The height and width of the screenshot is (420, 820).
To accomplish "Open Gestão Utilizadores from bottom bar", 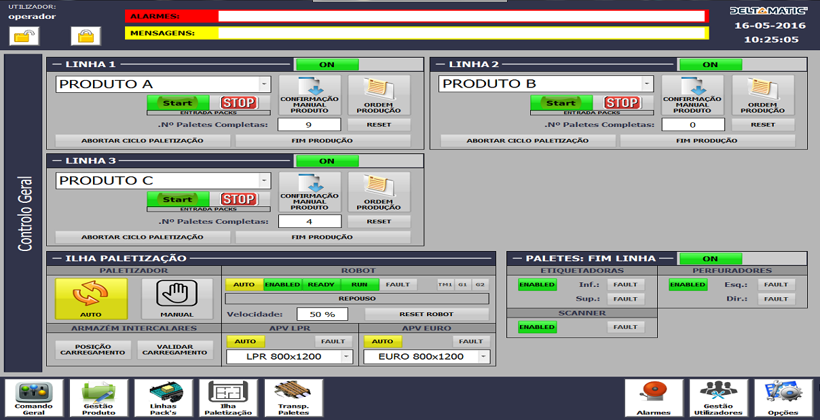I will tap(717, 398).
